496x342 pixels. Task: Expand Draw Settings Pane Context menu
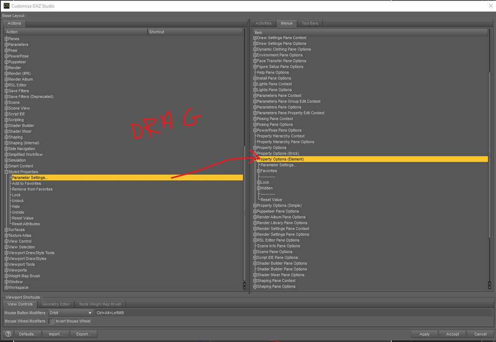click(255, 38)
